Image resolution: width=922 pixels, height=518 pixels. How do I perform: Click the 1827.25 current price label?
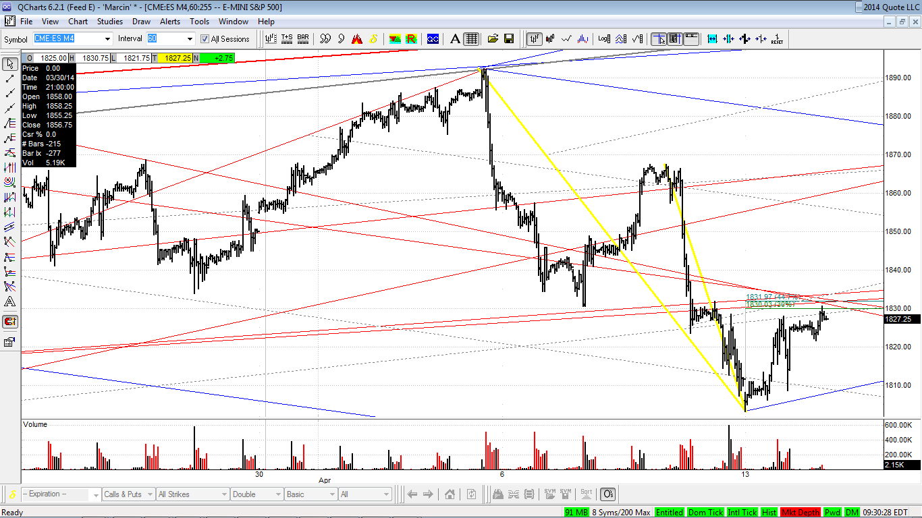(x=901, y=319)
